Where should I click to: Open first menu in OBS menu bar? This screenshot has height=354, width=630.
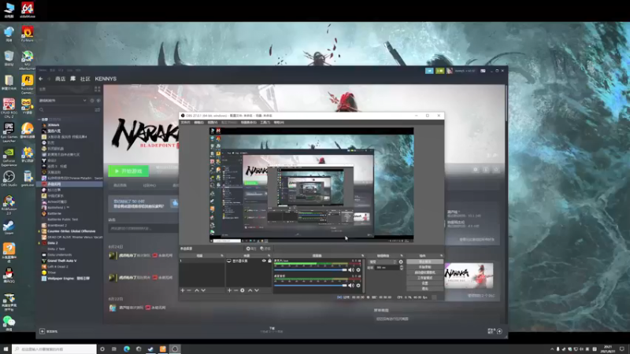(186, 123)
